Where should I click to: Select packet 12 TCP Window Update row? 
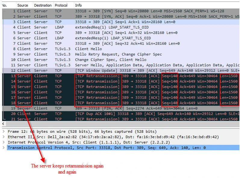click(x=120, y=71)
